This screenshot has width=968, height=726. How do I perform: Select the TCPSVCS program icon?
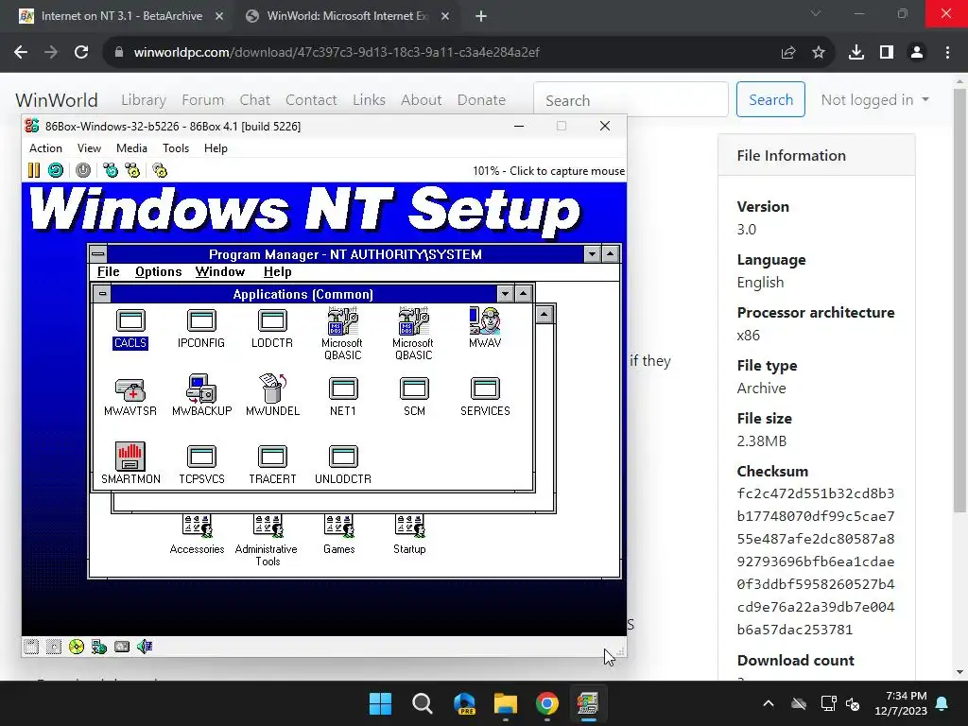click(201, 464)
